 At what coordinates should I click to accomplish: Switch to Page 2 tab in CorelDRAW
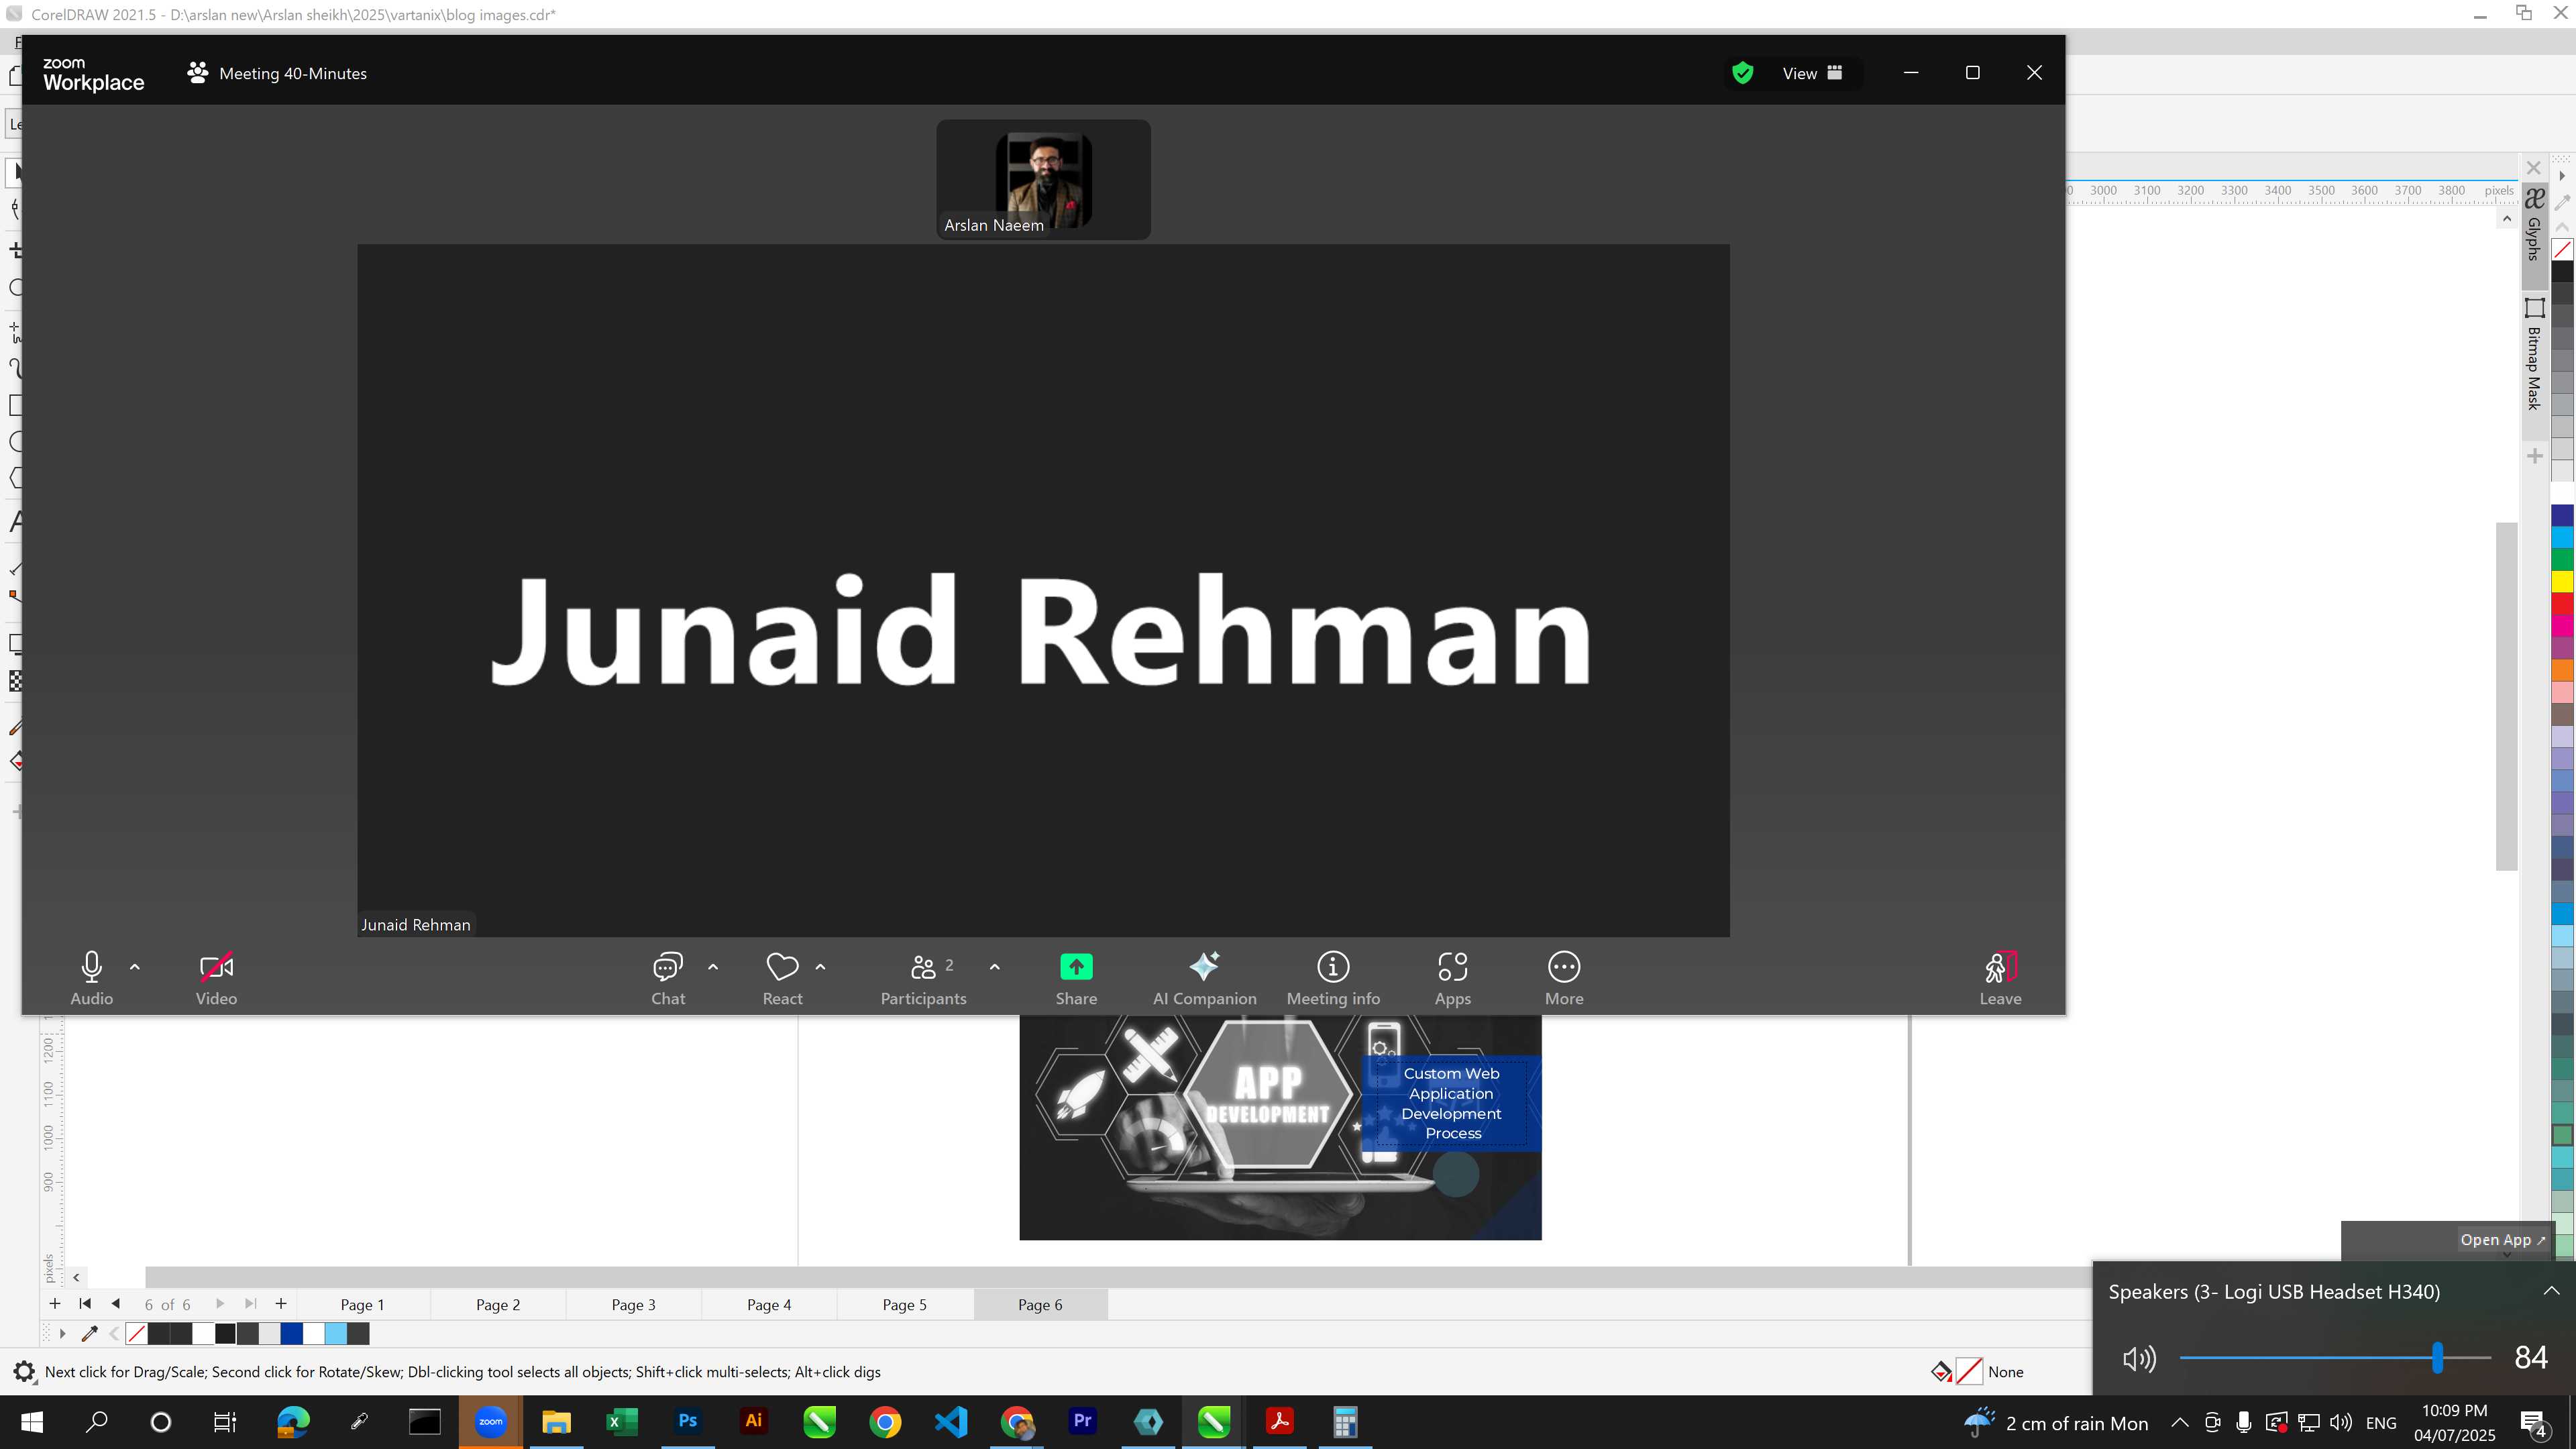498,1304
